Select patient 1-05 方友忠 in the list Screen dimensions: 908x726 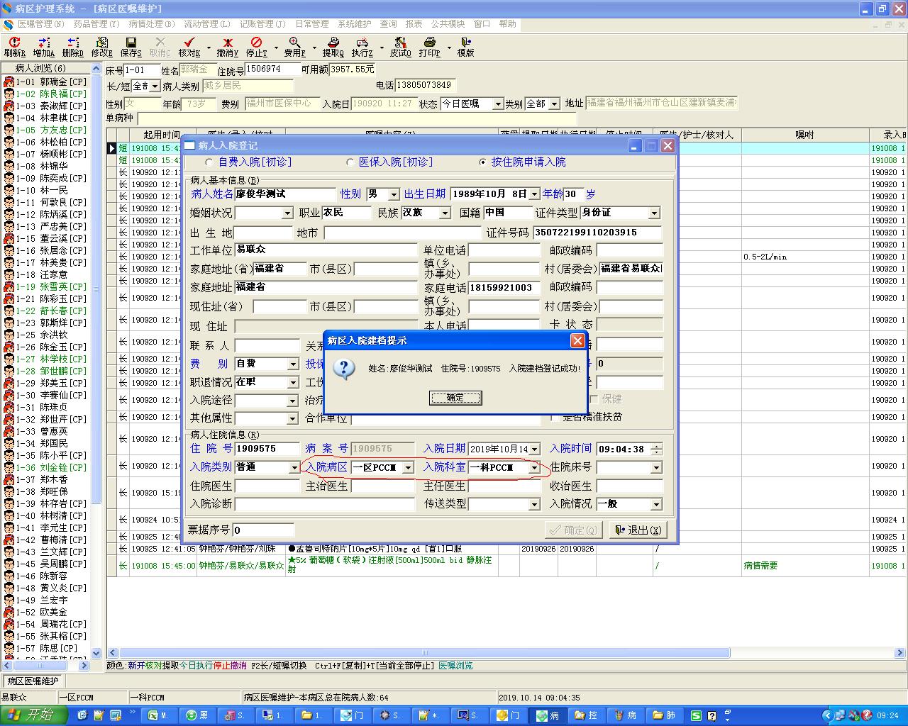point(52,130)
